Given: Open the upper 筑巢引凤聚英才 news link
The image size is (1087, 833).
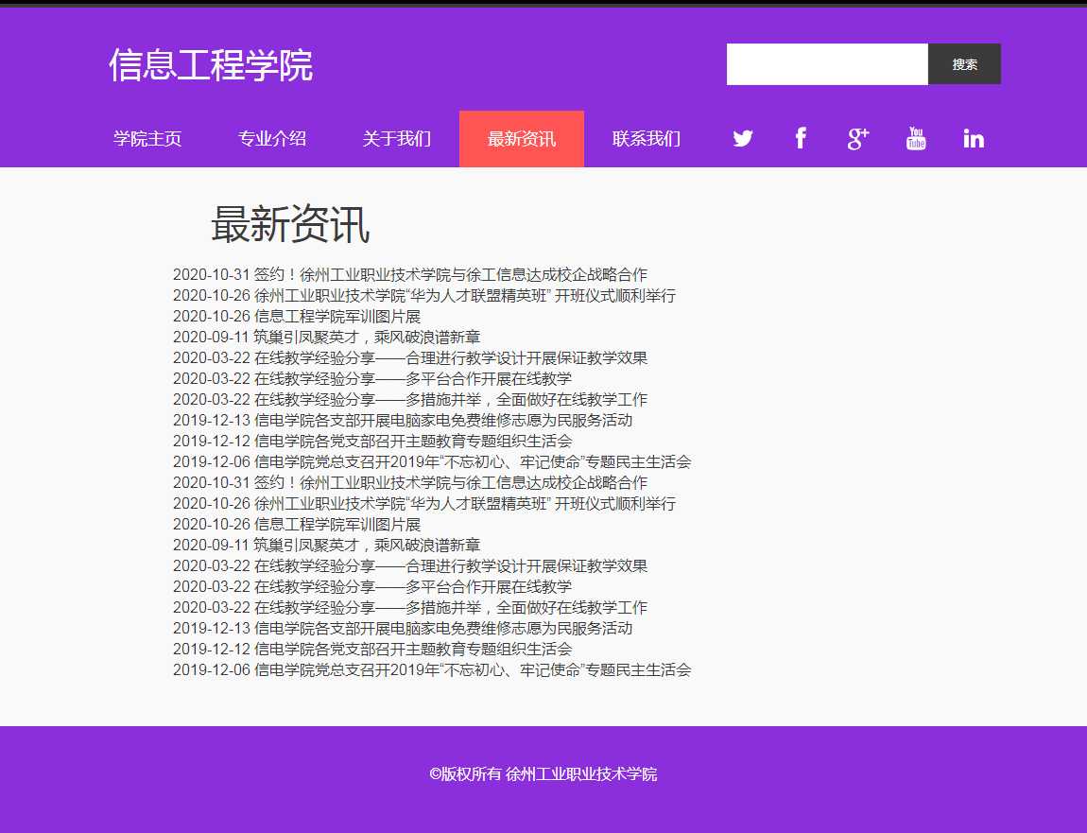Looking at the screenshot, I should click(326, 338).
